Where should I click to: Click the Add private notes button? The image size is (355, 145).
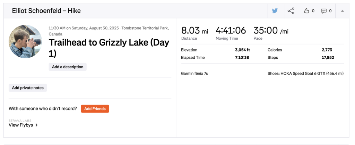28,88
